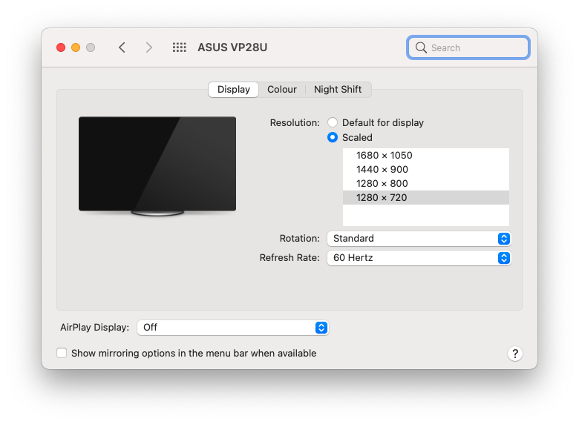Open the Refresh Rate dropdown
Viewport: 579px width, 424px height.
click(419, 258)
